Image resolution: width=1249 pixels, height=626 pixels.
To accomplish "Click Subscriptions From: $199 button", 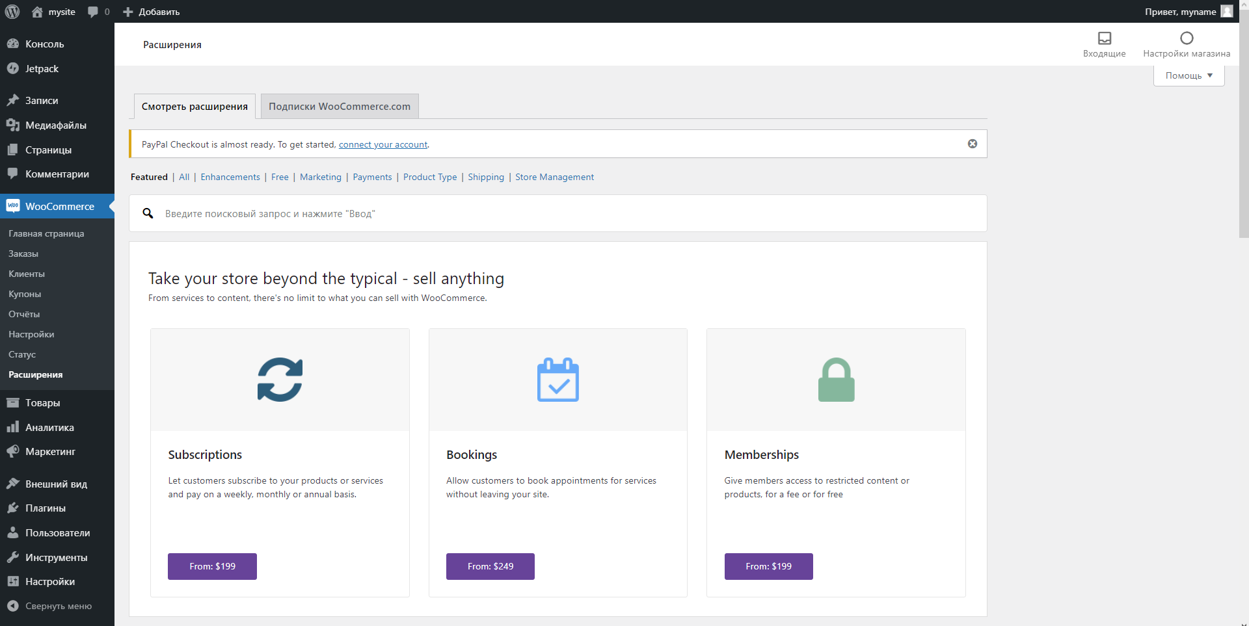I will pos(212,566).
